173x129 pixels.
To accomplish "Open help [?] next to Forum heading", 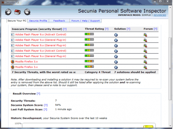I will 155,29.
